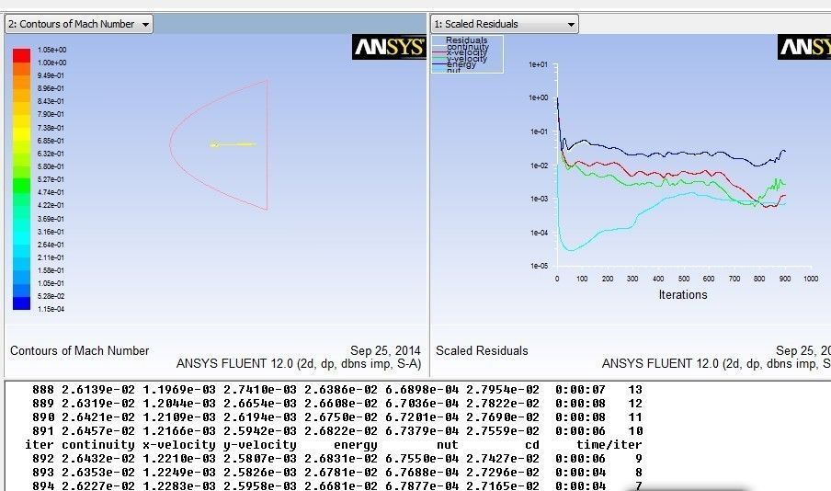Click the 'Scaled Residuals' caption text

point(482,350)
